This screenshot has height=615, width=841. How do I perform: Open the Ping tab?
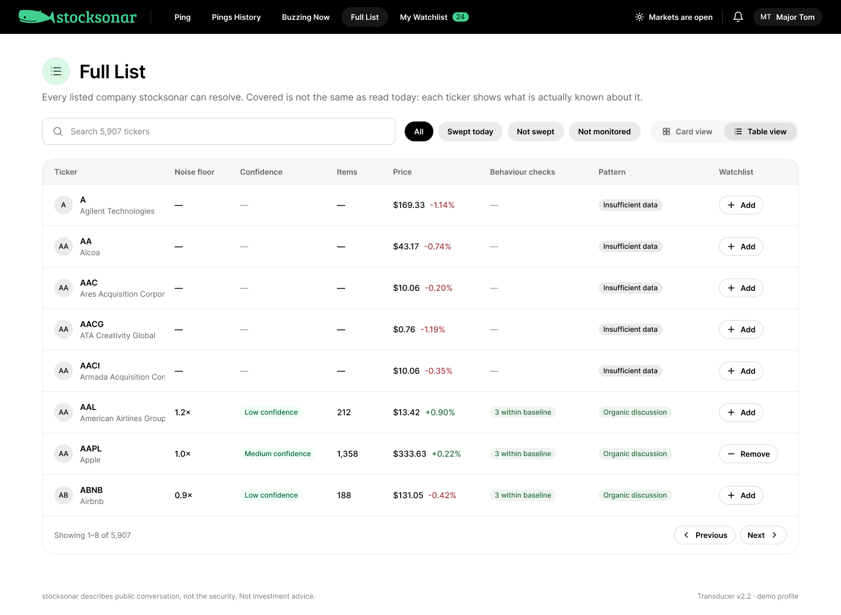(183, 17)
